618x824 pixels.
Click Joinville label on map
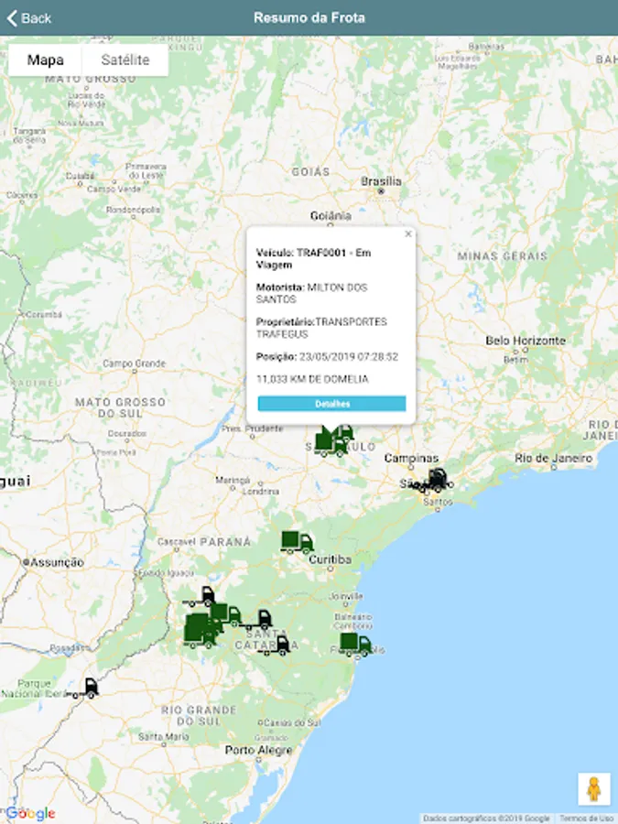(346, 596)
